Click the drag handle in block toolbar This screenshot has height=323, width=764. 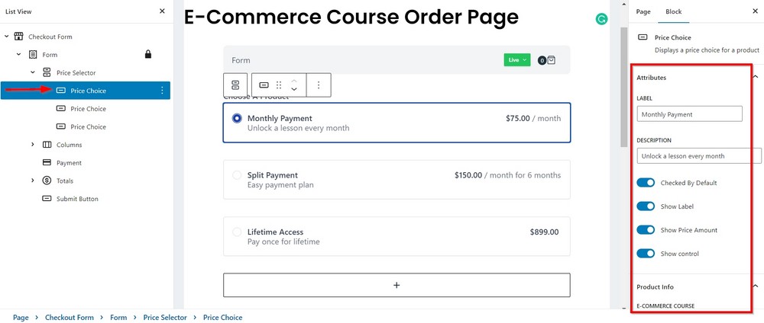(x=279, y=85)
